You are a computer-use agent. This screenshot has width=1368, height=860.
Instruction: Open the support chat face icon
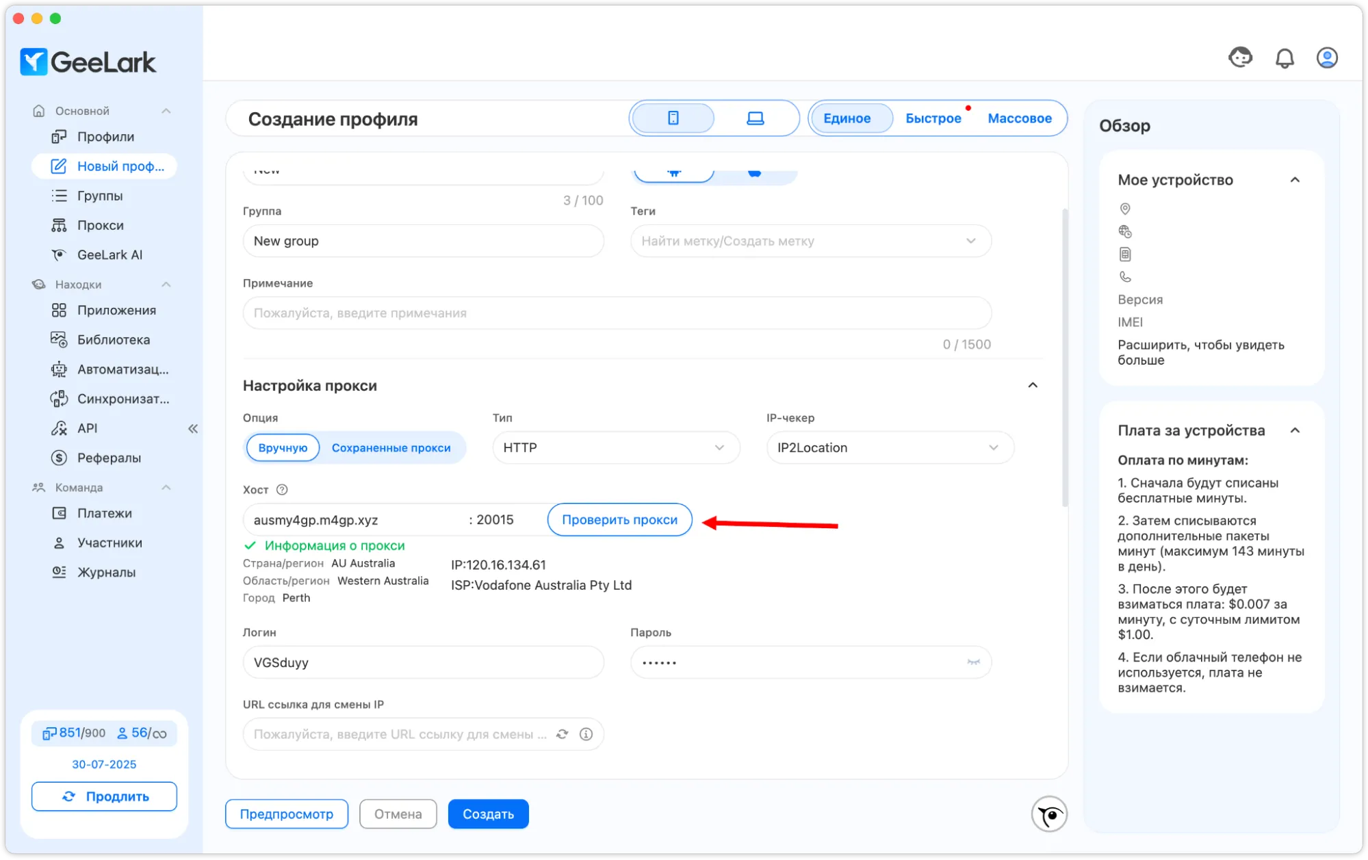(1240, 57)
